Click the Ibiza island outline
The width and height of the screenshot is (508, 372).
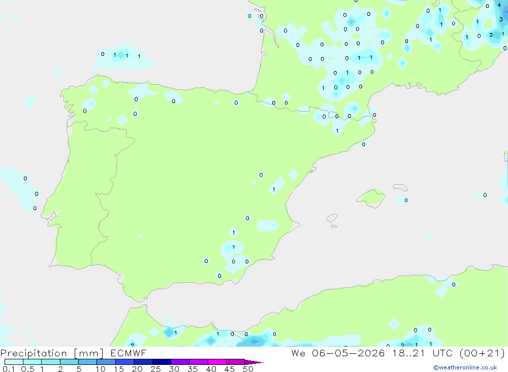pyautogui.click(x=332, y=218)
